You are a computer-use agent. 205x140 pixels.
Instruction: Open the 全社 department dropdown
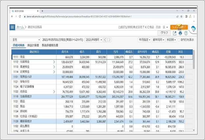26,40
